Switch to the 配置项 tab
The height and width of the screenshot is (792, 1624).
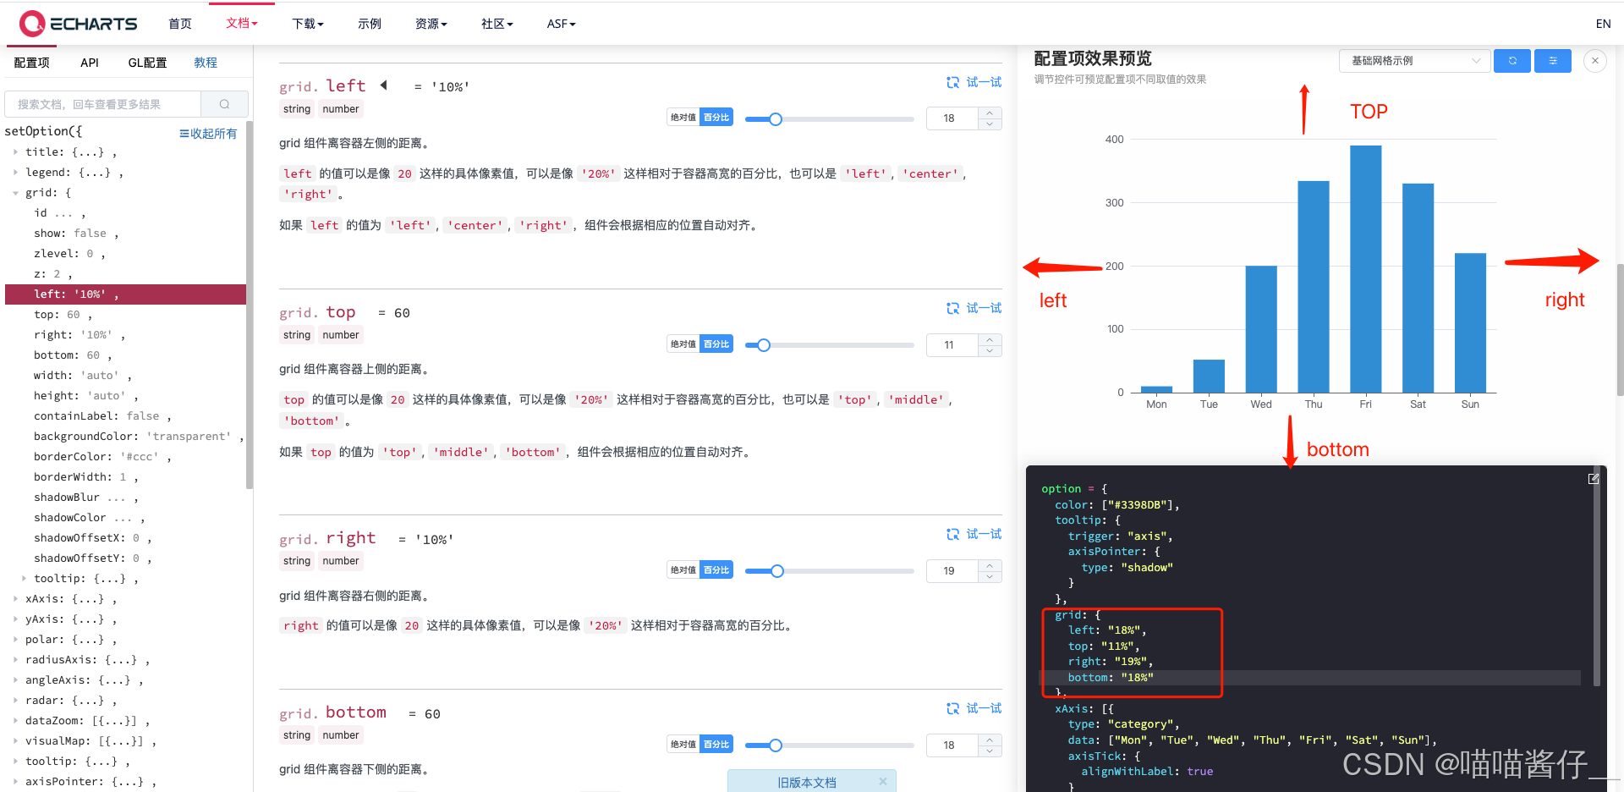coord(32,63)
